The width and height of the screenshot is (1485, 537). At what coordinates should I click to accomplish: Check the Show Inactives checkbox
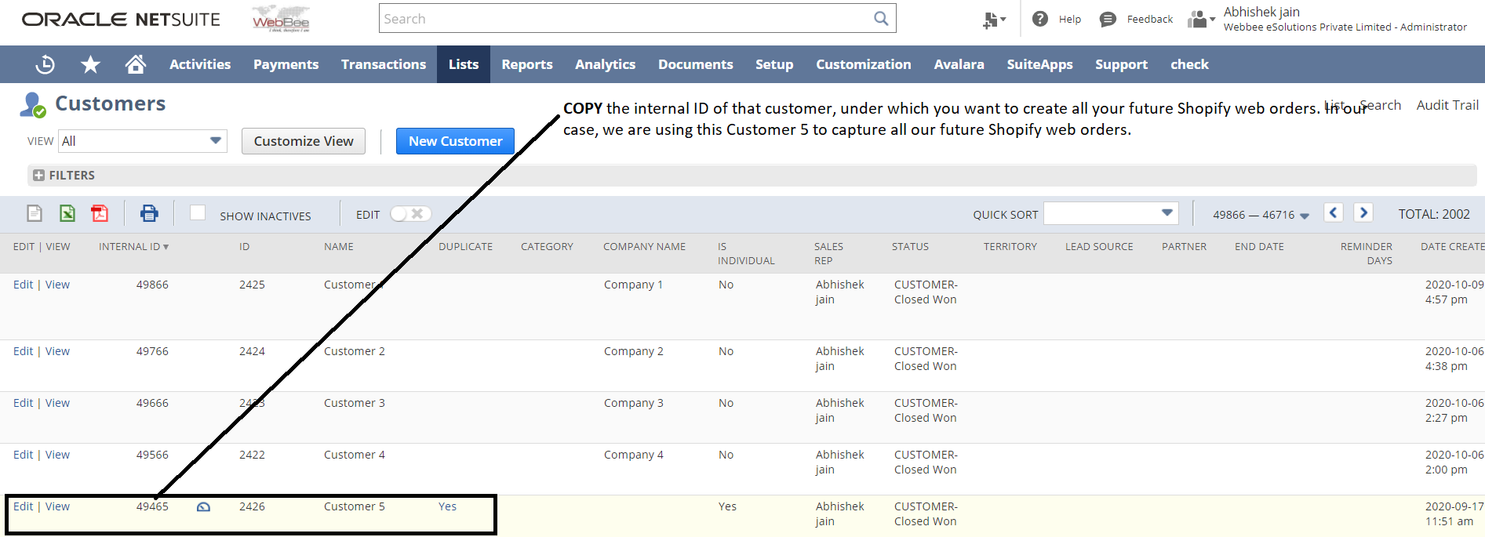[198, 212]
